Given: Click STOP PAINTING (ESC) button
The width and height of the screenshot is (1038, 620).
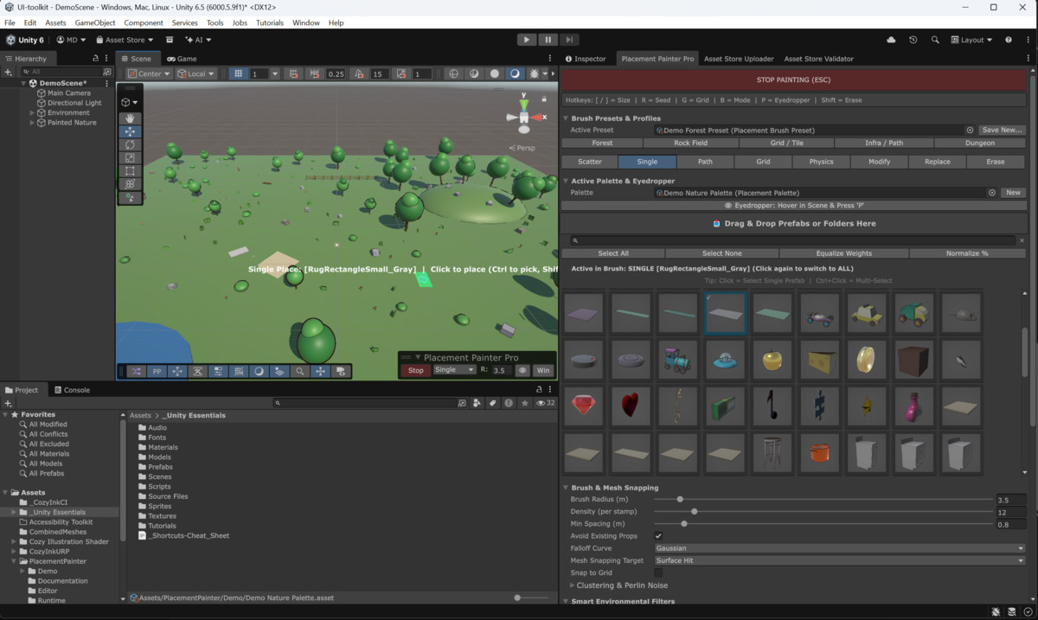Looking at the screenshot, I should (794, 80).
